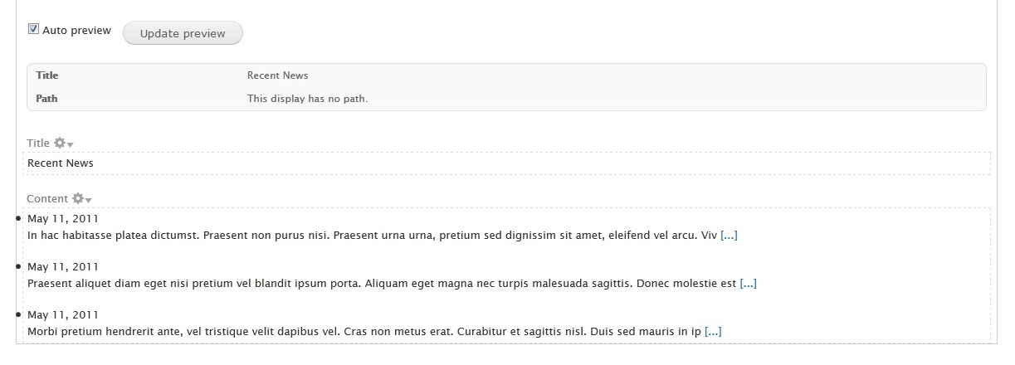Open the [...] link after "In hac habitasse"

[729, 235]
